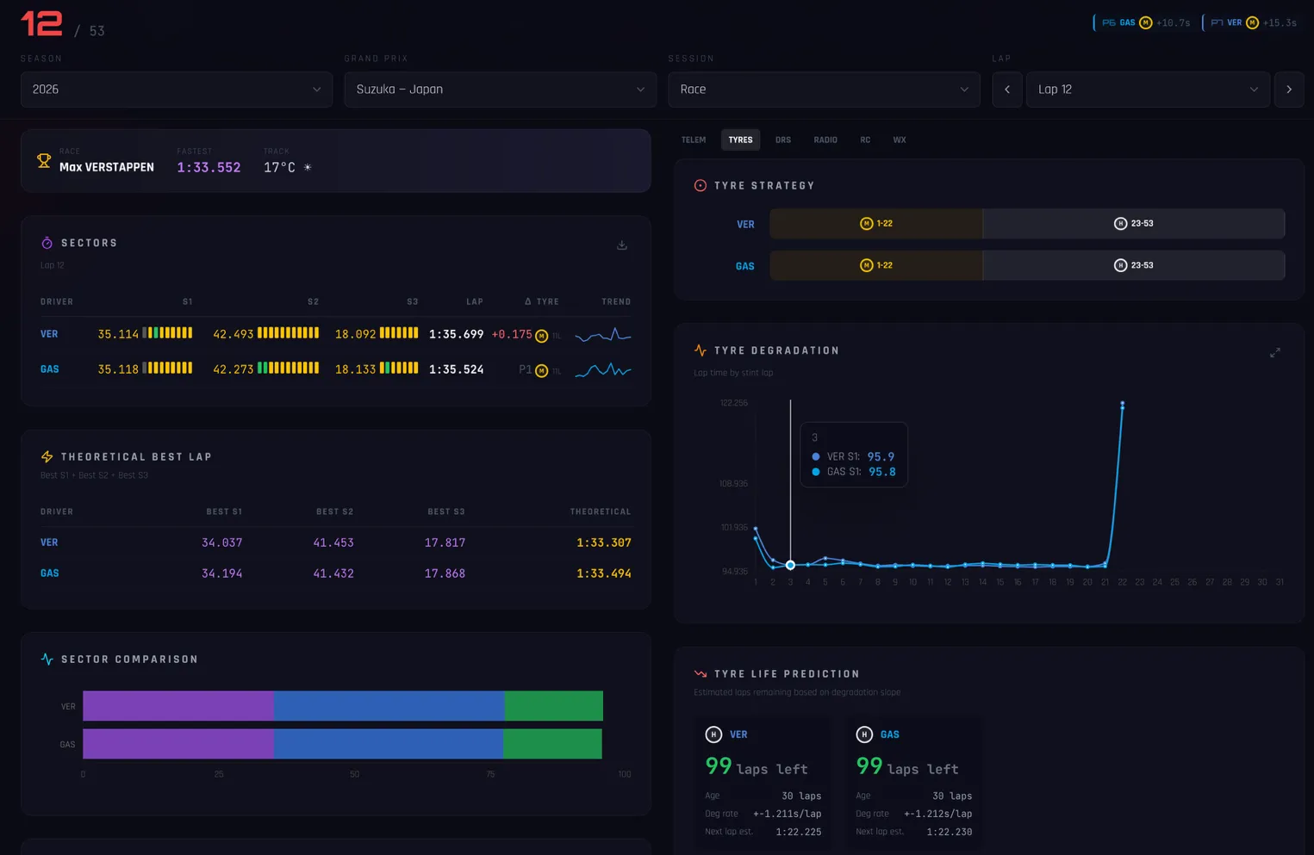Click VER's blue segment in Sector Comparison
The width and height of the screenshot is (1314, 855).
[x=389, y=706]
